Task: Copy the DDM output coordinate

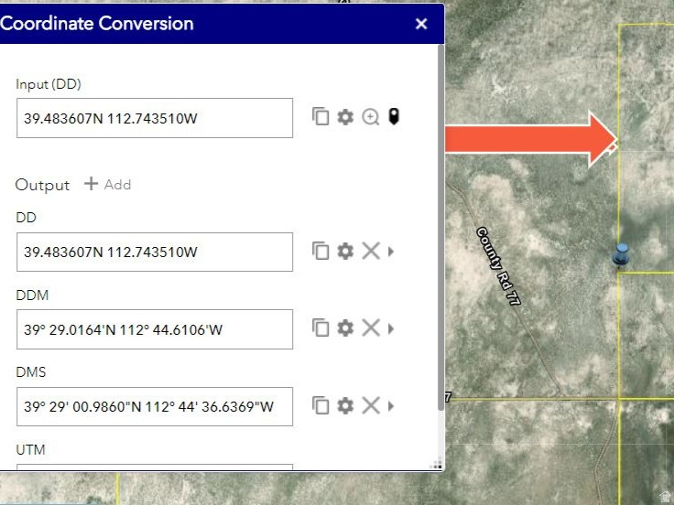Action: pyautogui.click(x=321, y=328)
